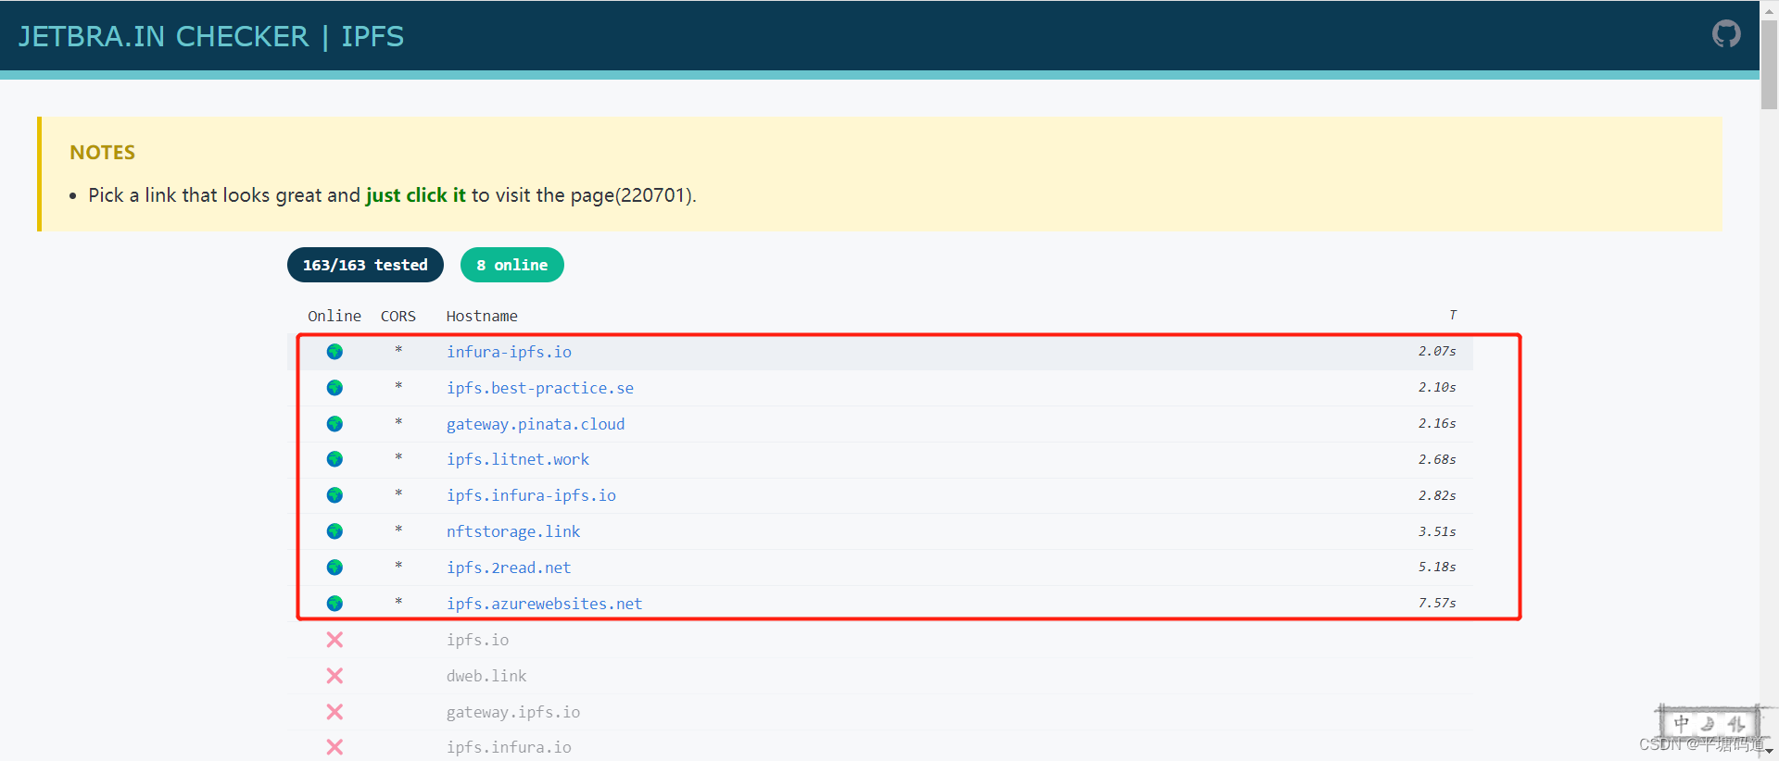Click the 2.16s response time value

[x=1437, y=423]
